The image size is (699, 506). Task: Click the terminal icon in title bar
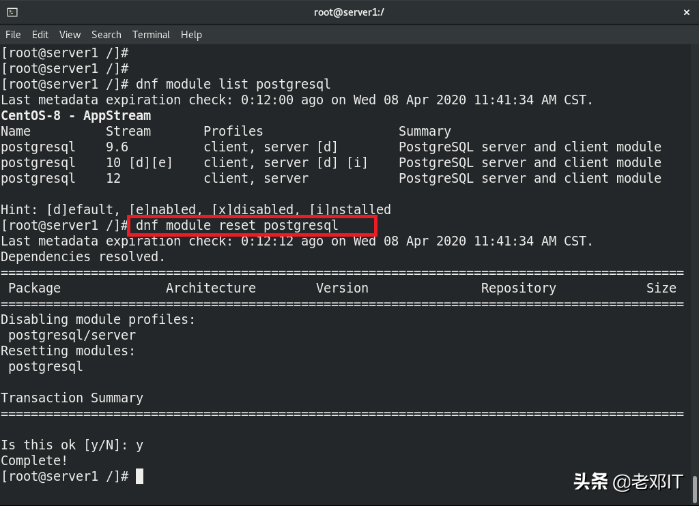click(12, 12)
